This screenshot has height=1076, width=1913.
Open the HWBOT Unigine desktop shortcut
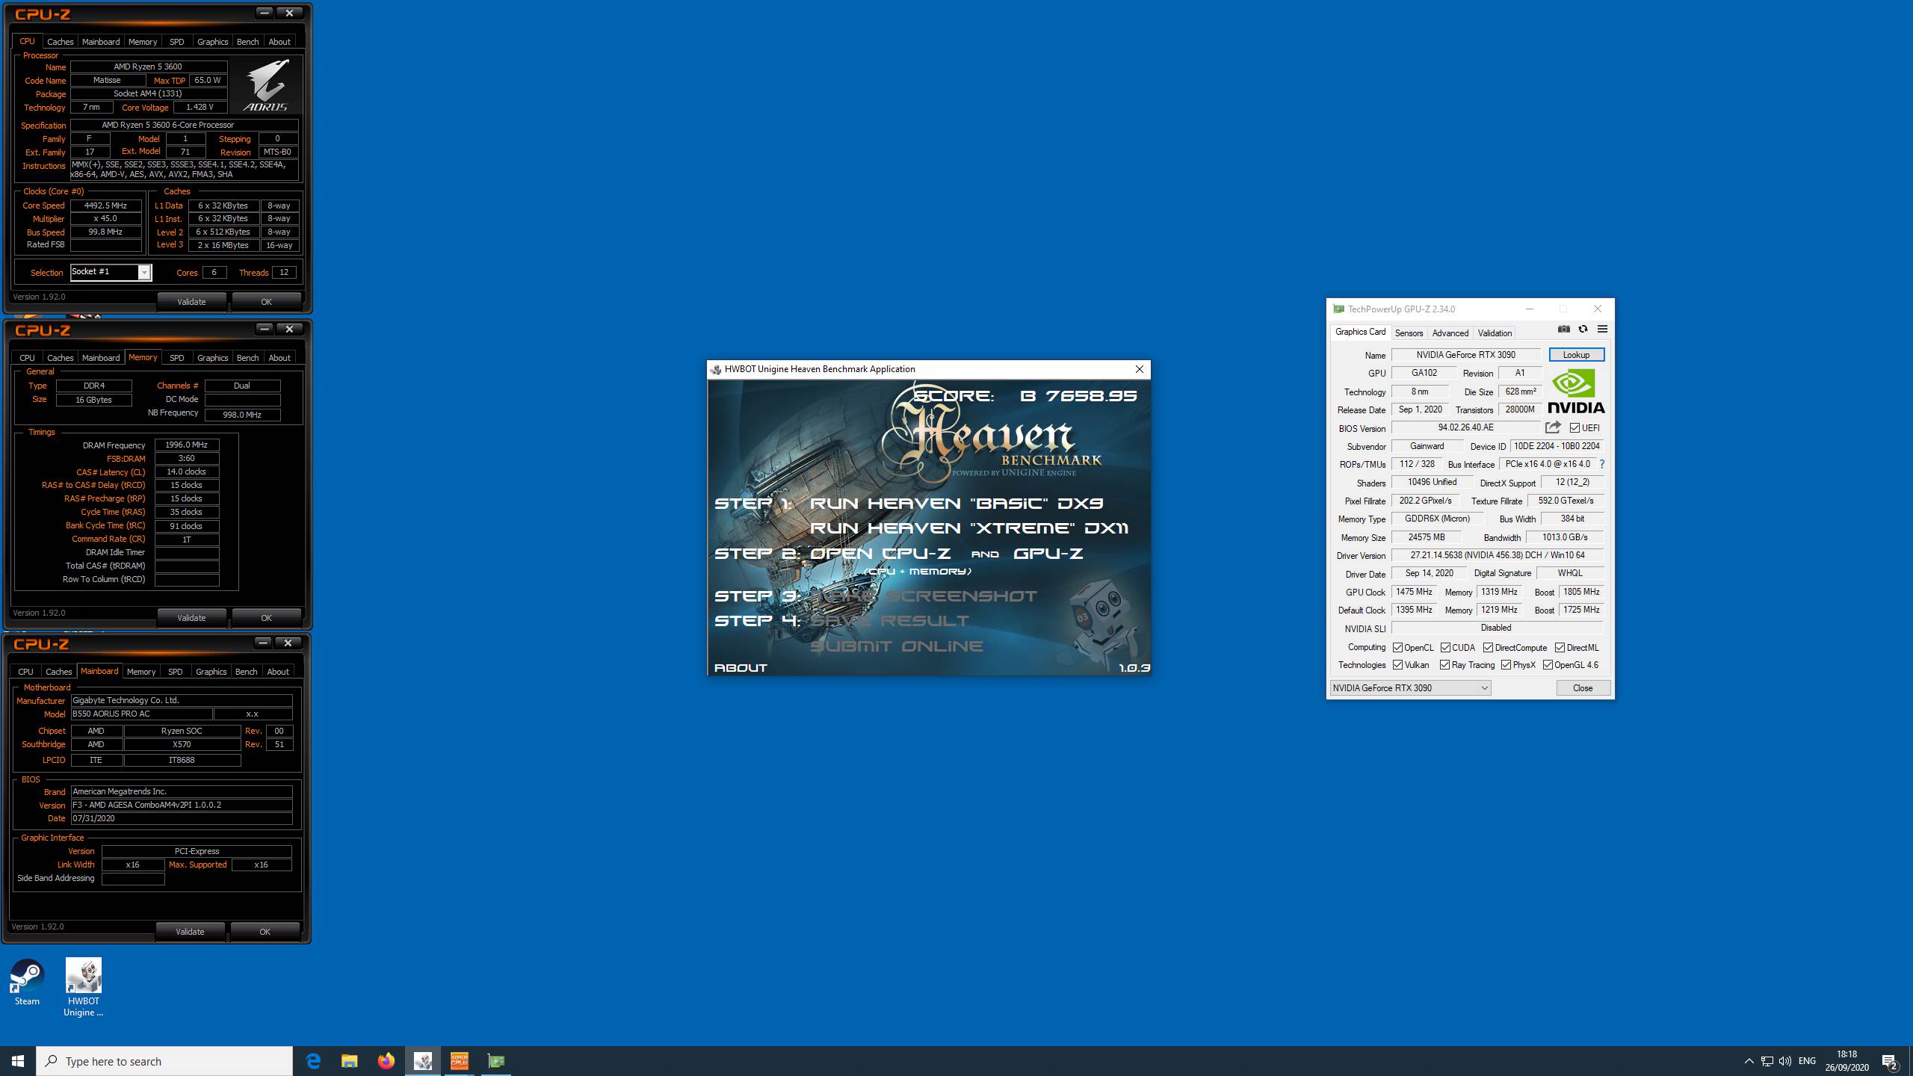pyautogui.click(x=83, y=988)
